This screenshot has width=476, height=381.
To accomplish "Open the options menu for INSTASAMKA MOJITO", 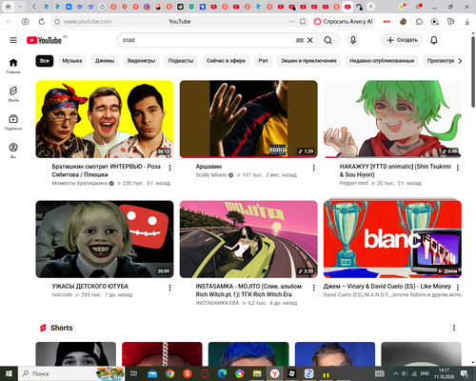I will coord(313,288).
